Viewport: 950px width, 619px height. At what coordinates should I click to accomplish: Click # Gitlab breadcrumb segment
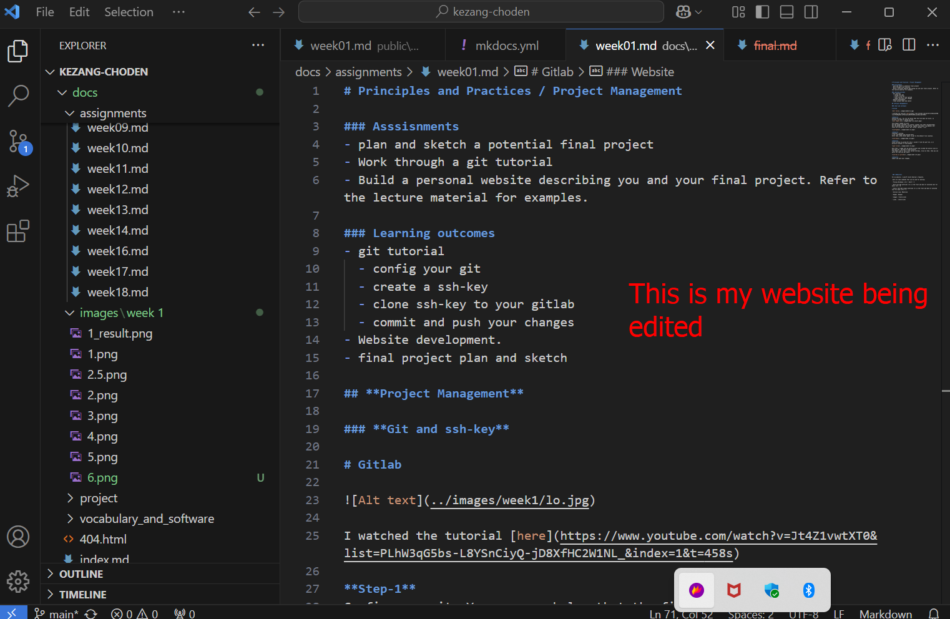click(544, 72)
